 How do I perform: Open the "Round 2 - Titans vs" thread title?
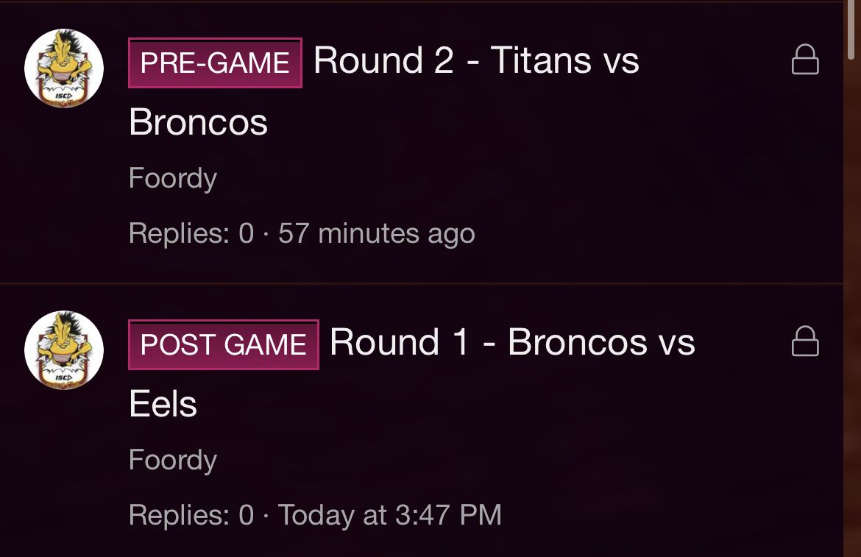(x=476, y=60)
